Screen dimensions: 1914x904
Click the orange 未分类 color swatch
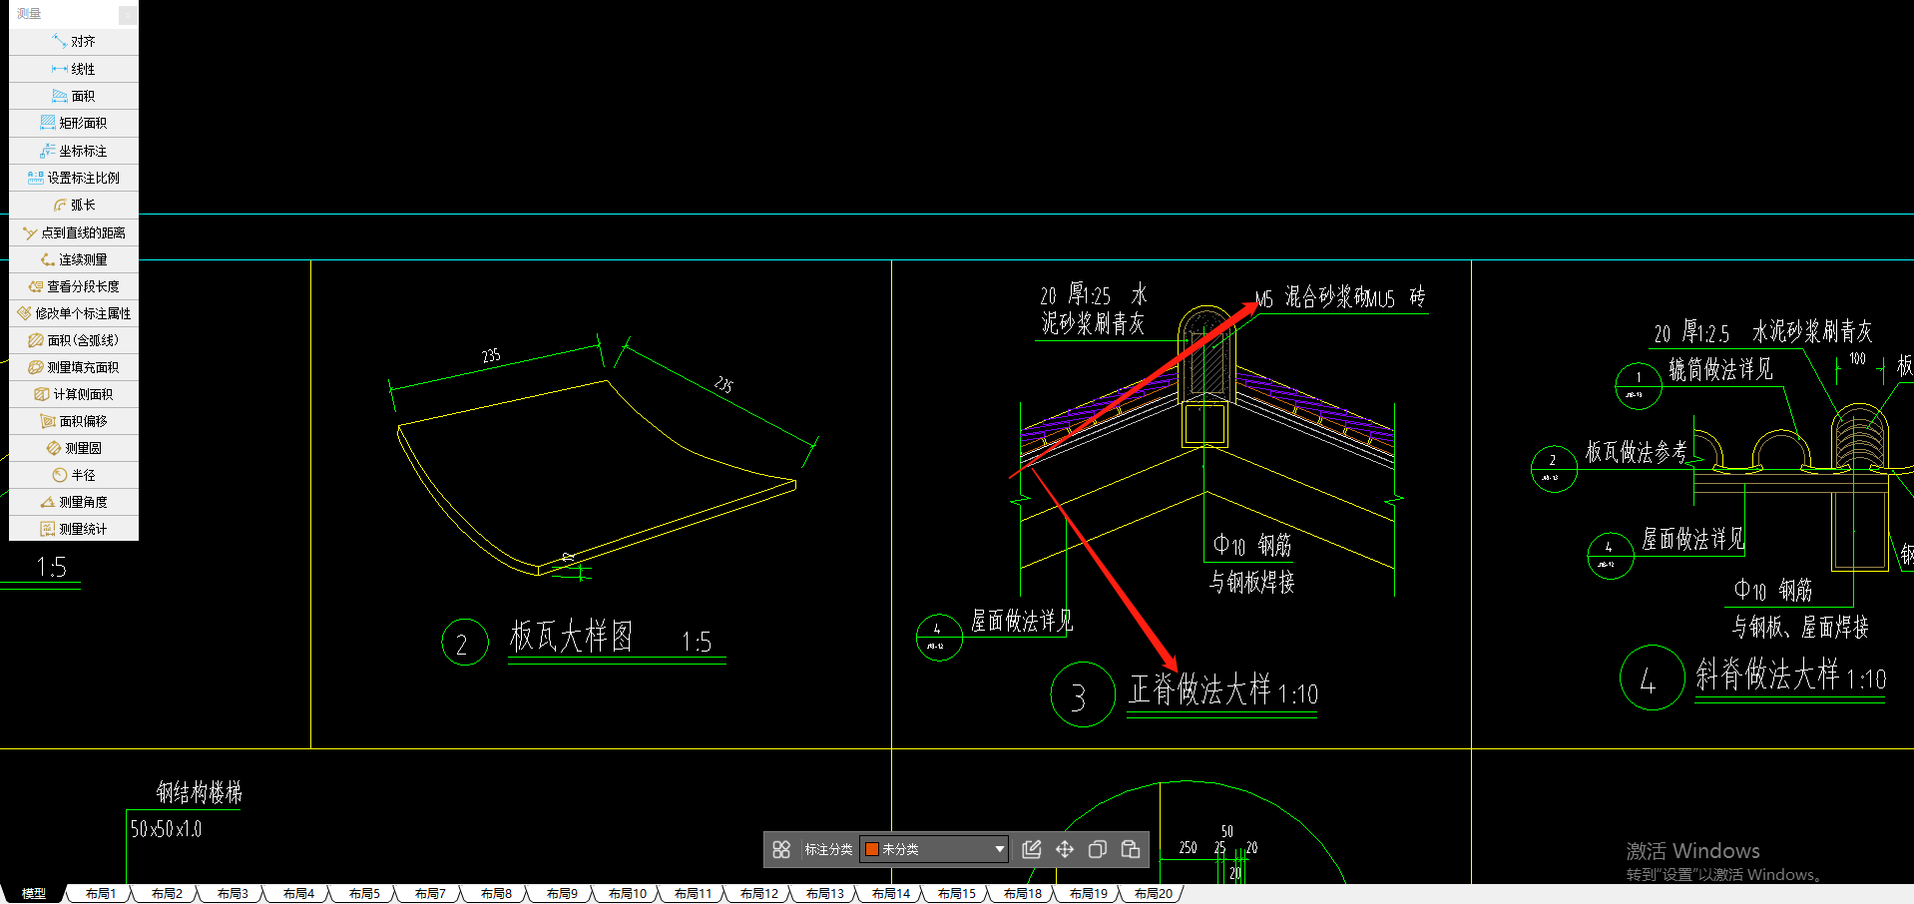pos(871,849)
